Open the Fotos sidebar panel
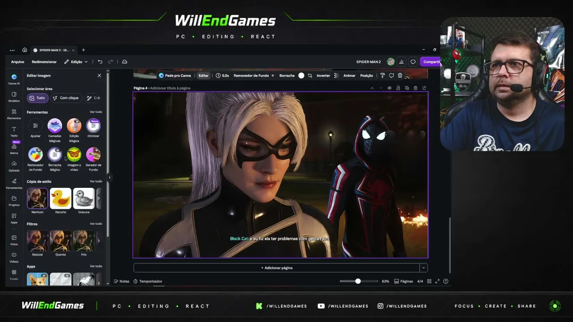This screenshot has height=322, width=573. click(x=14, y=240)
